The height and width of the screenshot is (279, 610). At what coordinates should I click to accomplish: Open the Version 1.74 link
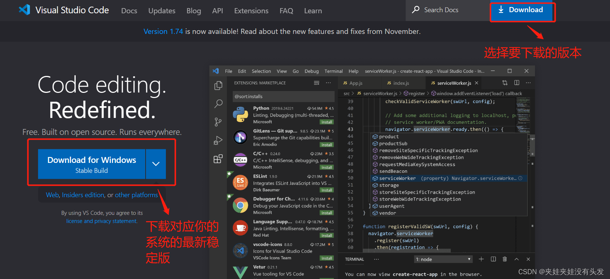pos(163,31)
